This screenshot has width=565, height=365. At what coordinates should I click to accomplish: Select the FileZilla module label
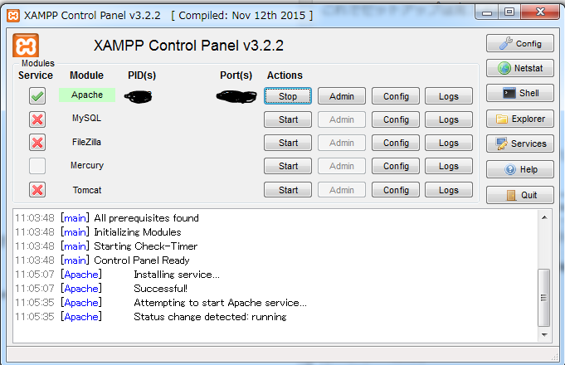(x=86, y=142)
